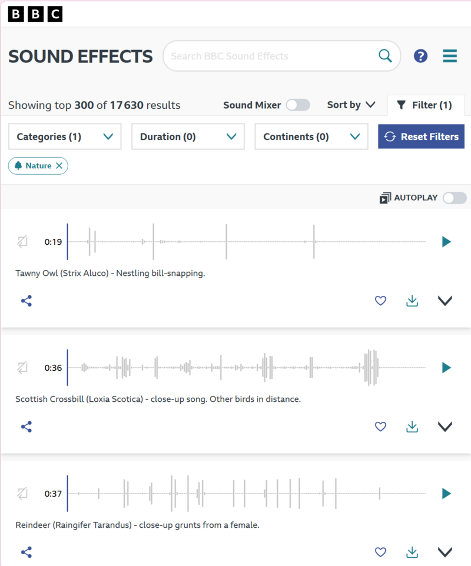Open the BBC logo homepage link
This screenshot has height=566, width=471.
coord(35,14)
